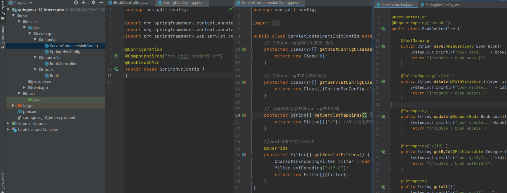Collapse the controller package
The height and width of the screenshot is (193, 507).
pyautogui.click(x=35, y=58)
